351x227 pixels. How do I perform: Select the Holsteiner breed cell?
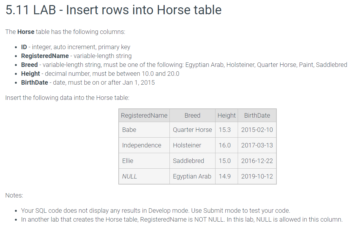(x=193, y=145)
